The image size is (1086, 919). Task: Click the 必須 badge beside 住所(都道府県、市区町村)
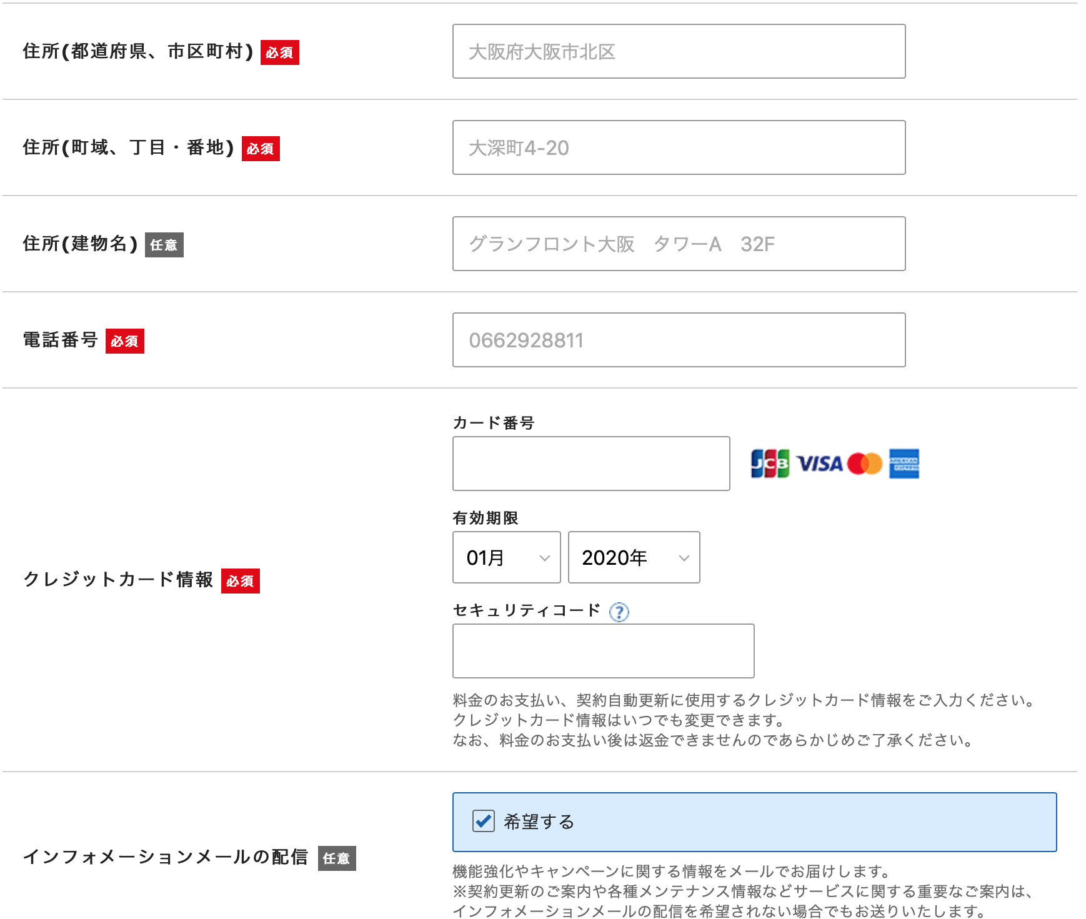[280, 52]
